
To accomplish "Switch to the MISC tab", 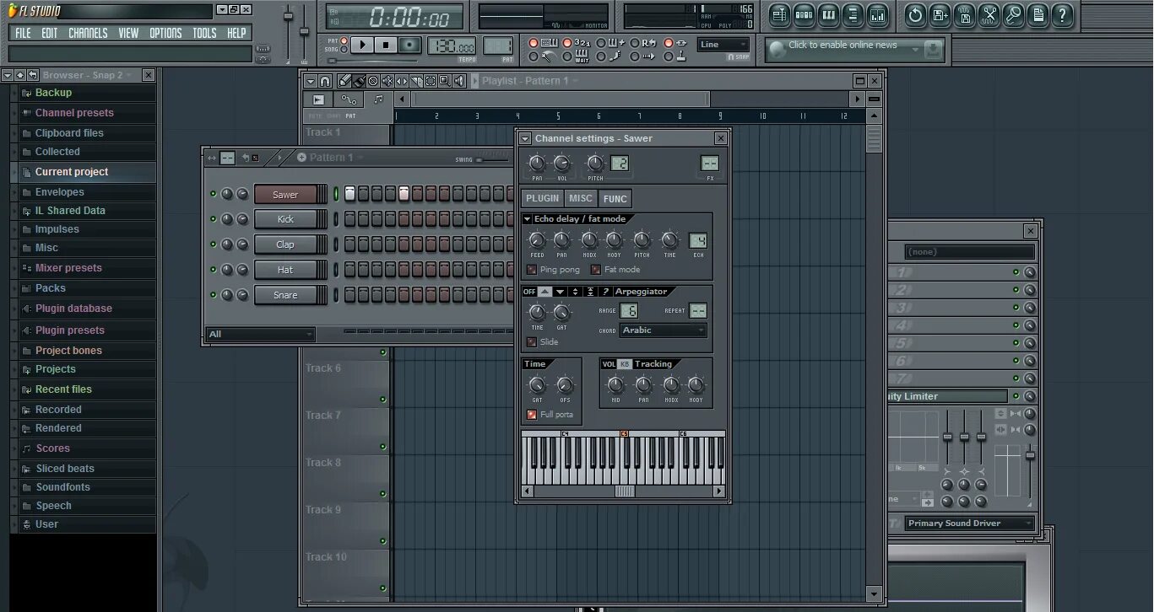I will pos(581,198).
